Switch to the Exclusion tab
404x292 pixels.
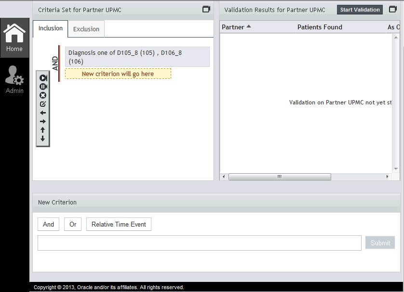point(86,29)
